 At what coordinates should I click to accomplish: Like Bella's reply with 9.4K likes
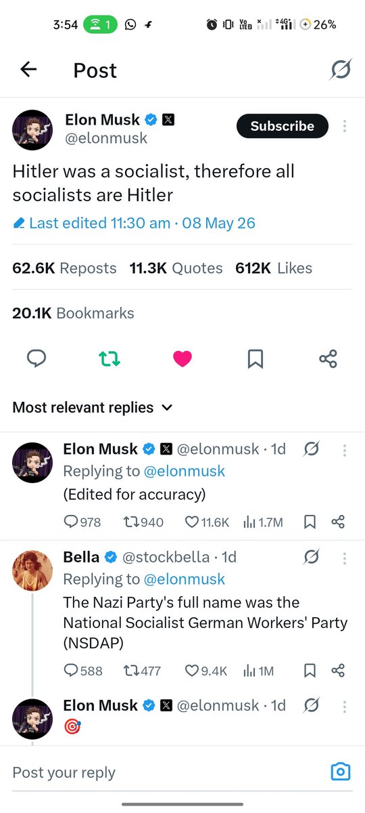tap(208, 671)
